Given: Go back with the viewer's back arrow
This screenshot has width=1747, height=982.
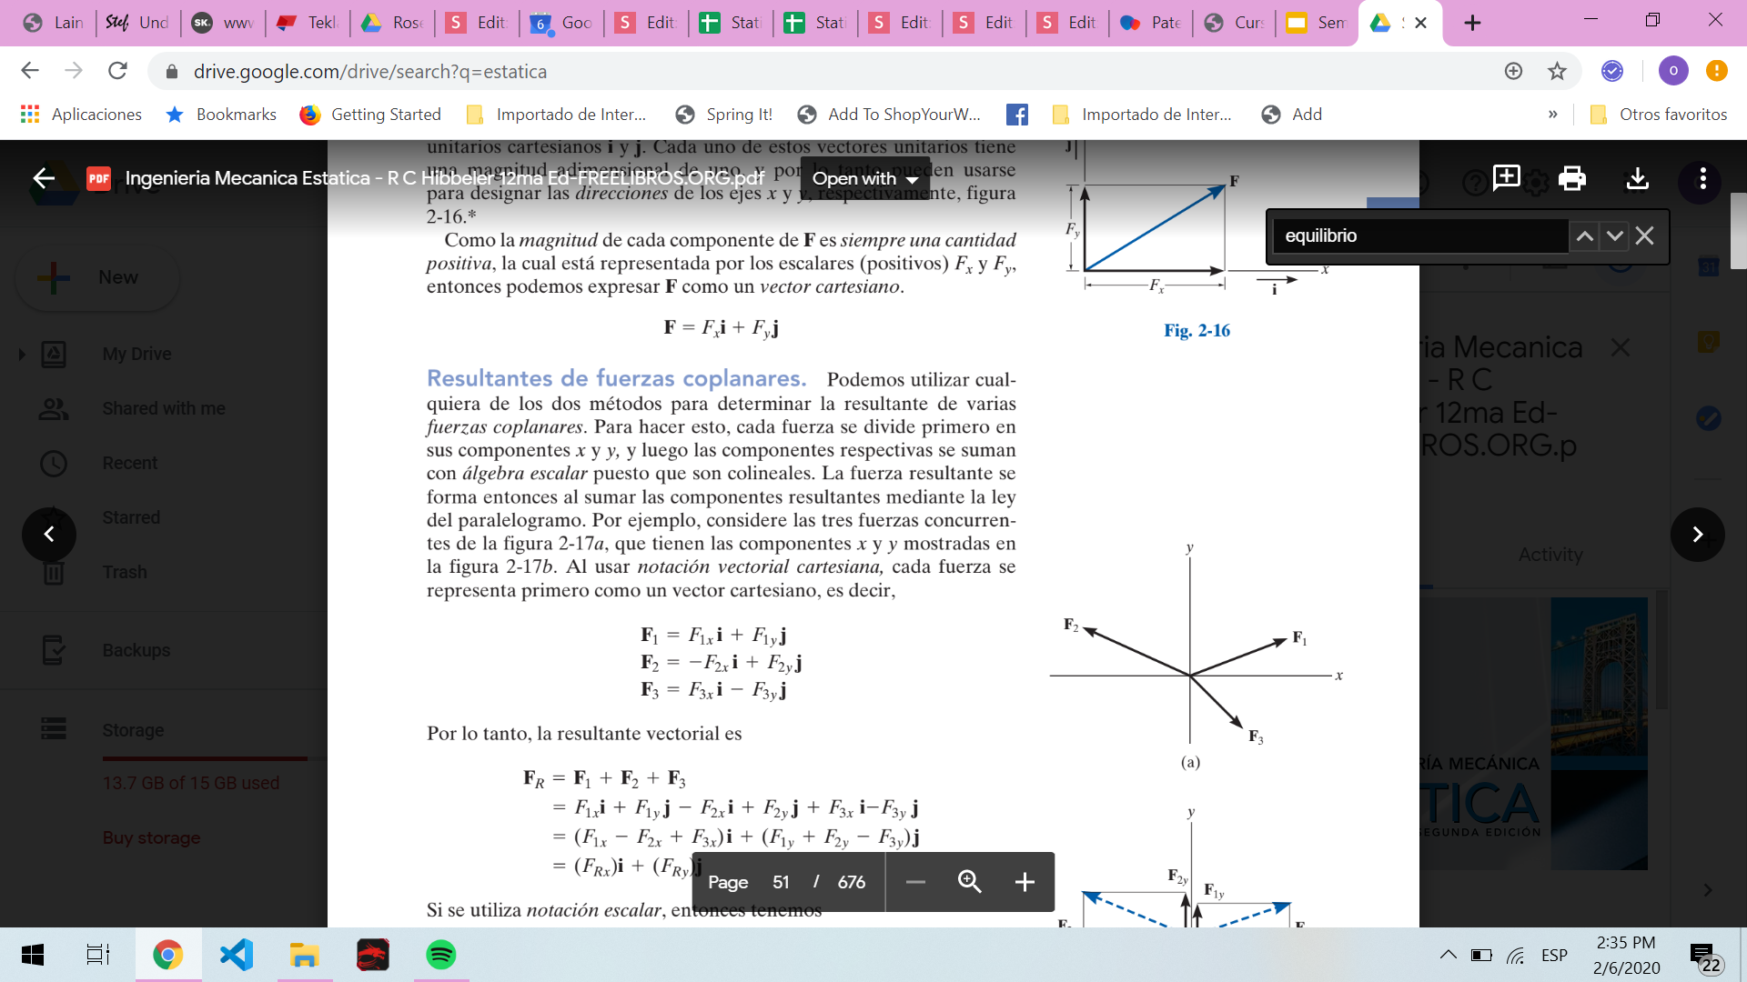Looking at the screenshot, I should pos(44,178).
